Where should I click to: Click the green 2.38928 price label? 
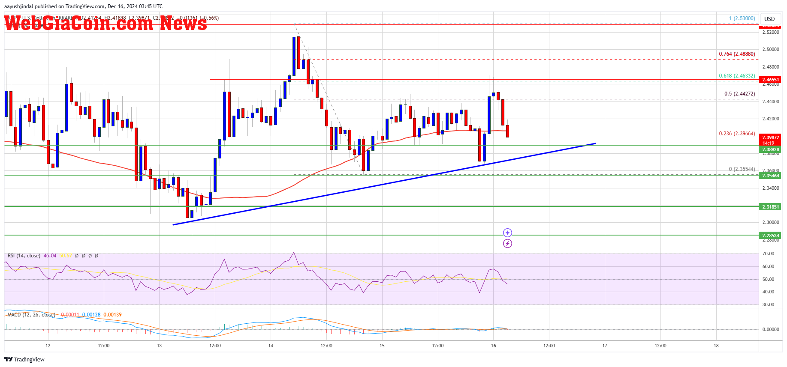click(770, 149)
